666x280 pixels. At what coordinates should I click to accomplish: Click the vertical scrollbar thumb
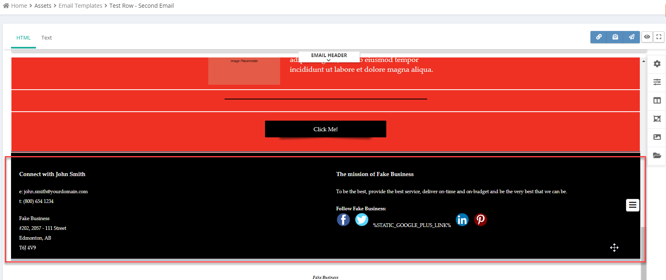tap(644, 254)
